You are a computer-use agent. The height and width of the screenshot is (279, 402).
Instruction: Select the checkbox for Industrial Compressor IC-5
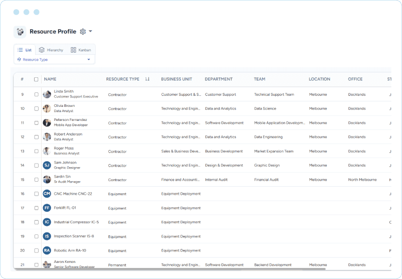37,222
